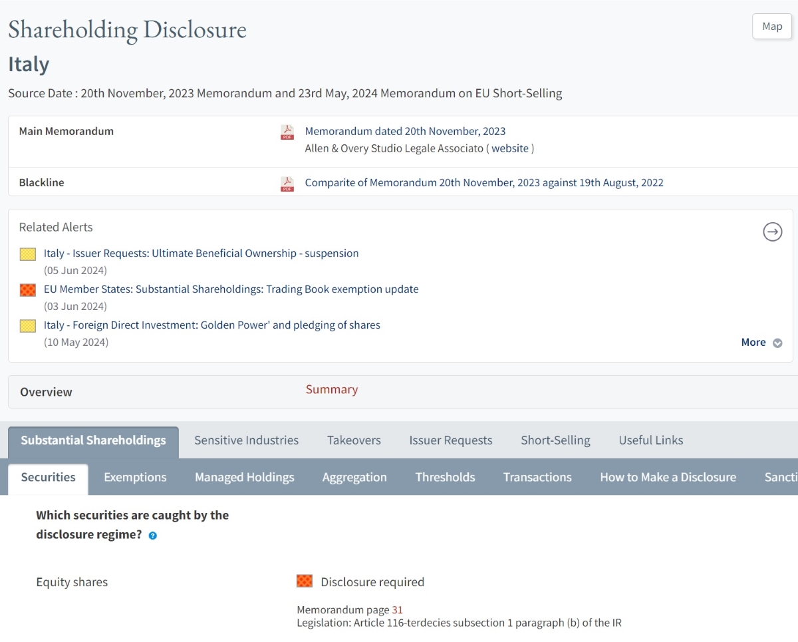Open Memorandum dated 20th November, 2023
798x642 pixels.
[405, 132]
